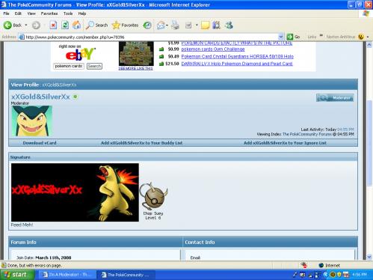Viewport: 373px width, 280px height.
Task: Open the Favorites star icon
Action: (x=125, y=25)
